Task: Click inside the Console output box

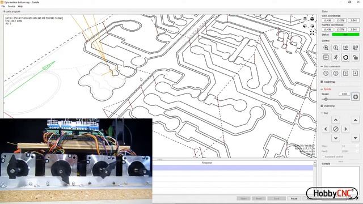Action: tap(340, 177)
